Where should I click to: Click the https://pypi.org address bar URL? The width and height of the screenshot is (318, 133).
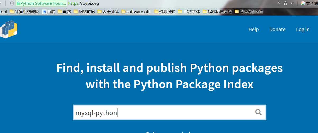point(83,3)
